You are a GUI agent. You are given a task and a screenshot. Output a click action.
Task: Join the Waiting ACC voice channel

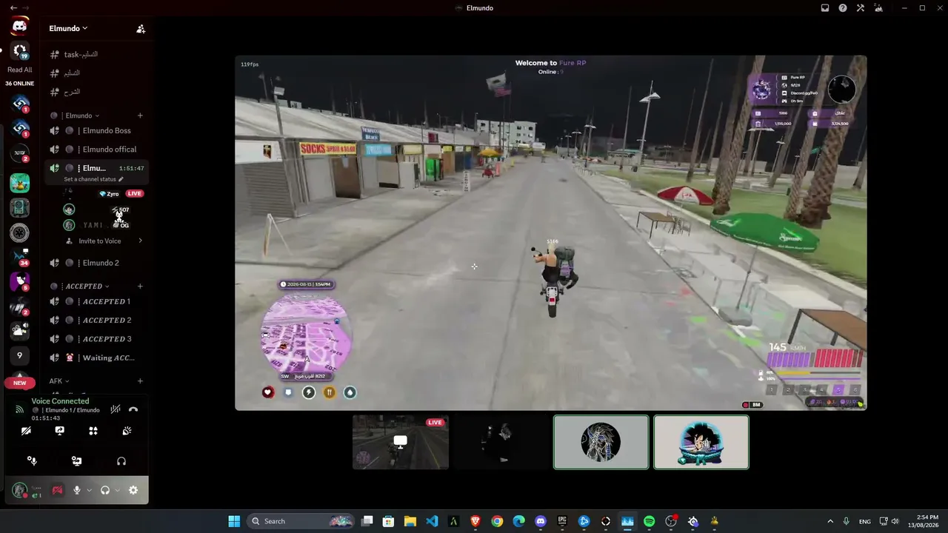click(96, 358)
